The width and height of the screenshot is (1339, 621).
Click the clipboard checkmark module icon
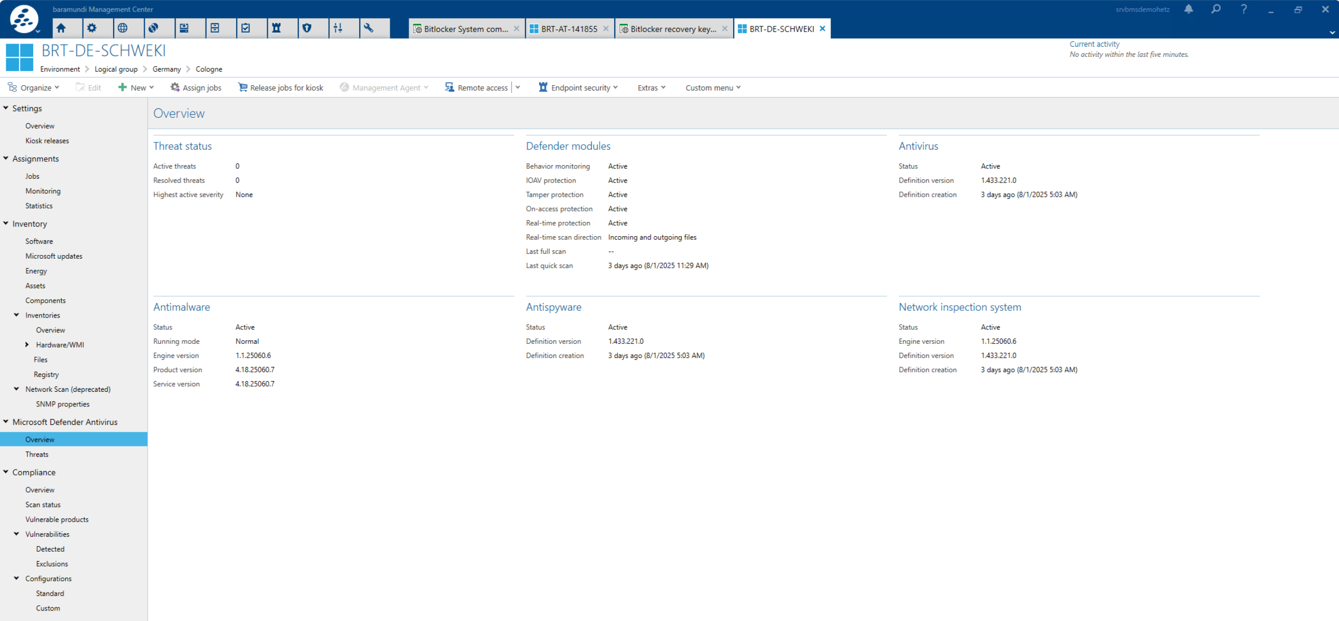pos(246,28)
